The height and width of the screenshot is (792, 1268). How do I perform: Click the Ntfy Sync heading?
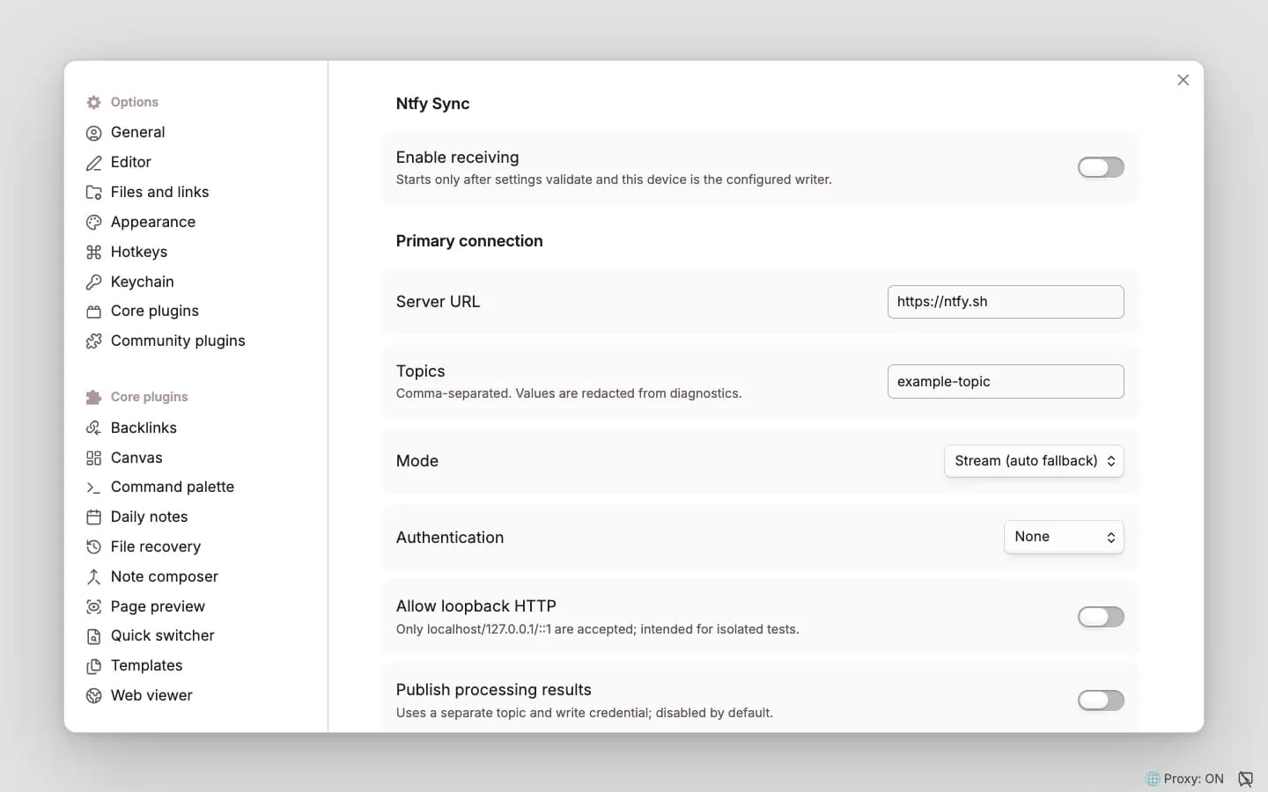(x=432, y=104)
